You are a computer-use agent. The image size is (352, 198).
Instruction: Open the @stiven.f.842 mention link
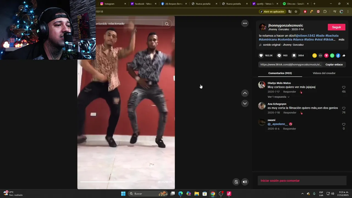(305, 36)
